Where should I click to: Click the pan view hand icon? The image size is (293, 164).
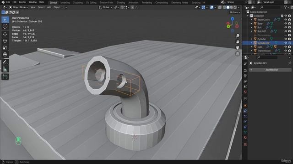click(238, 41)
